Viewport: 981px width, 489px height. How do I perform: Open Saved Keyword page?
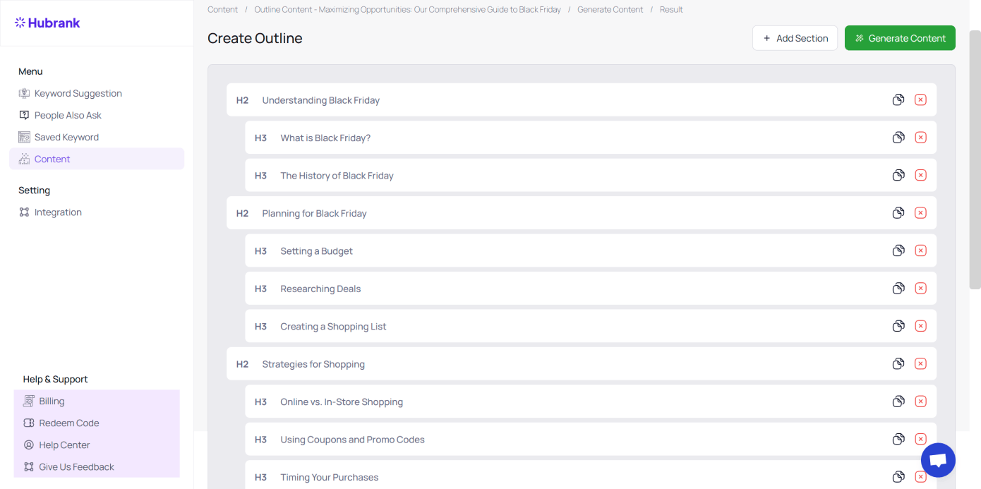tap(66, 137)
